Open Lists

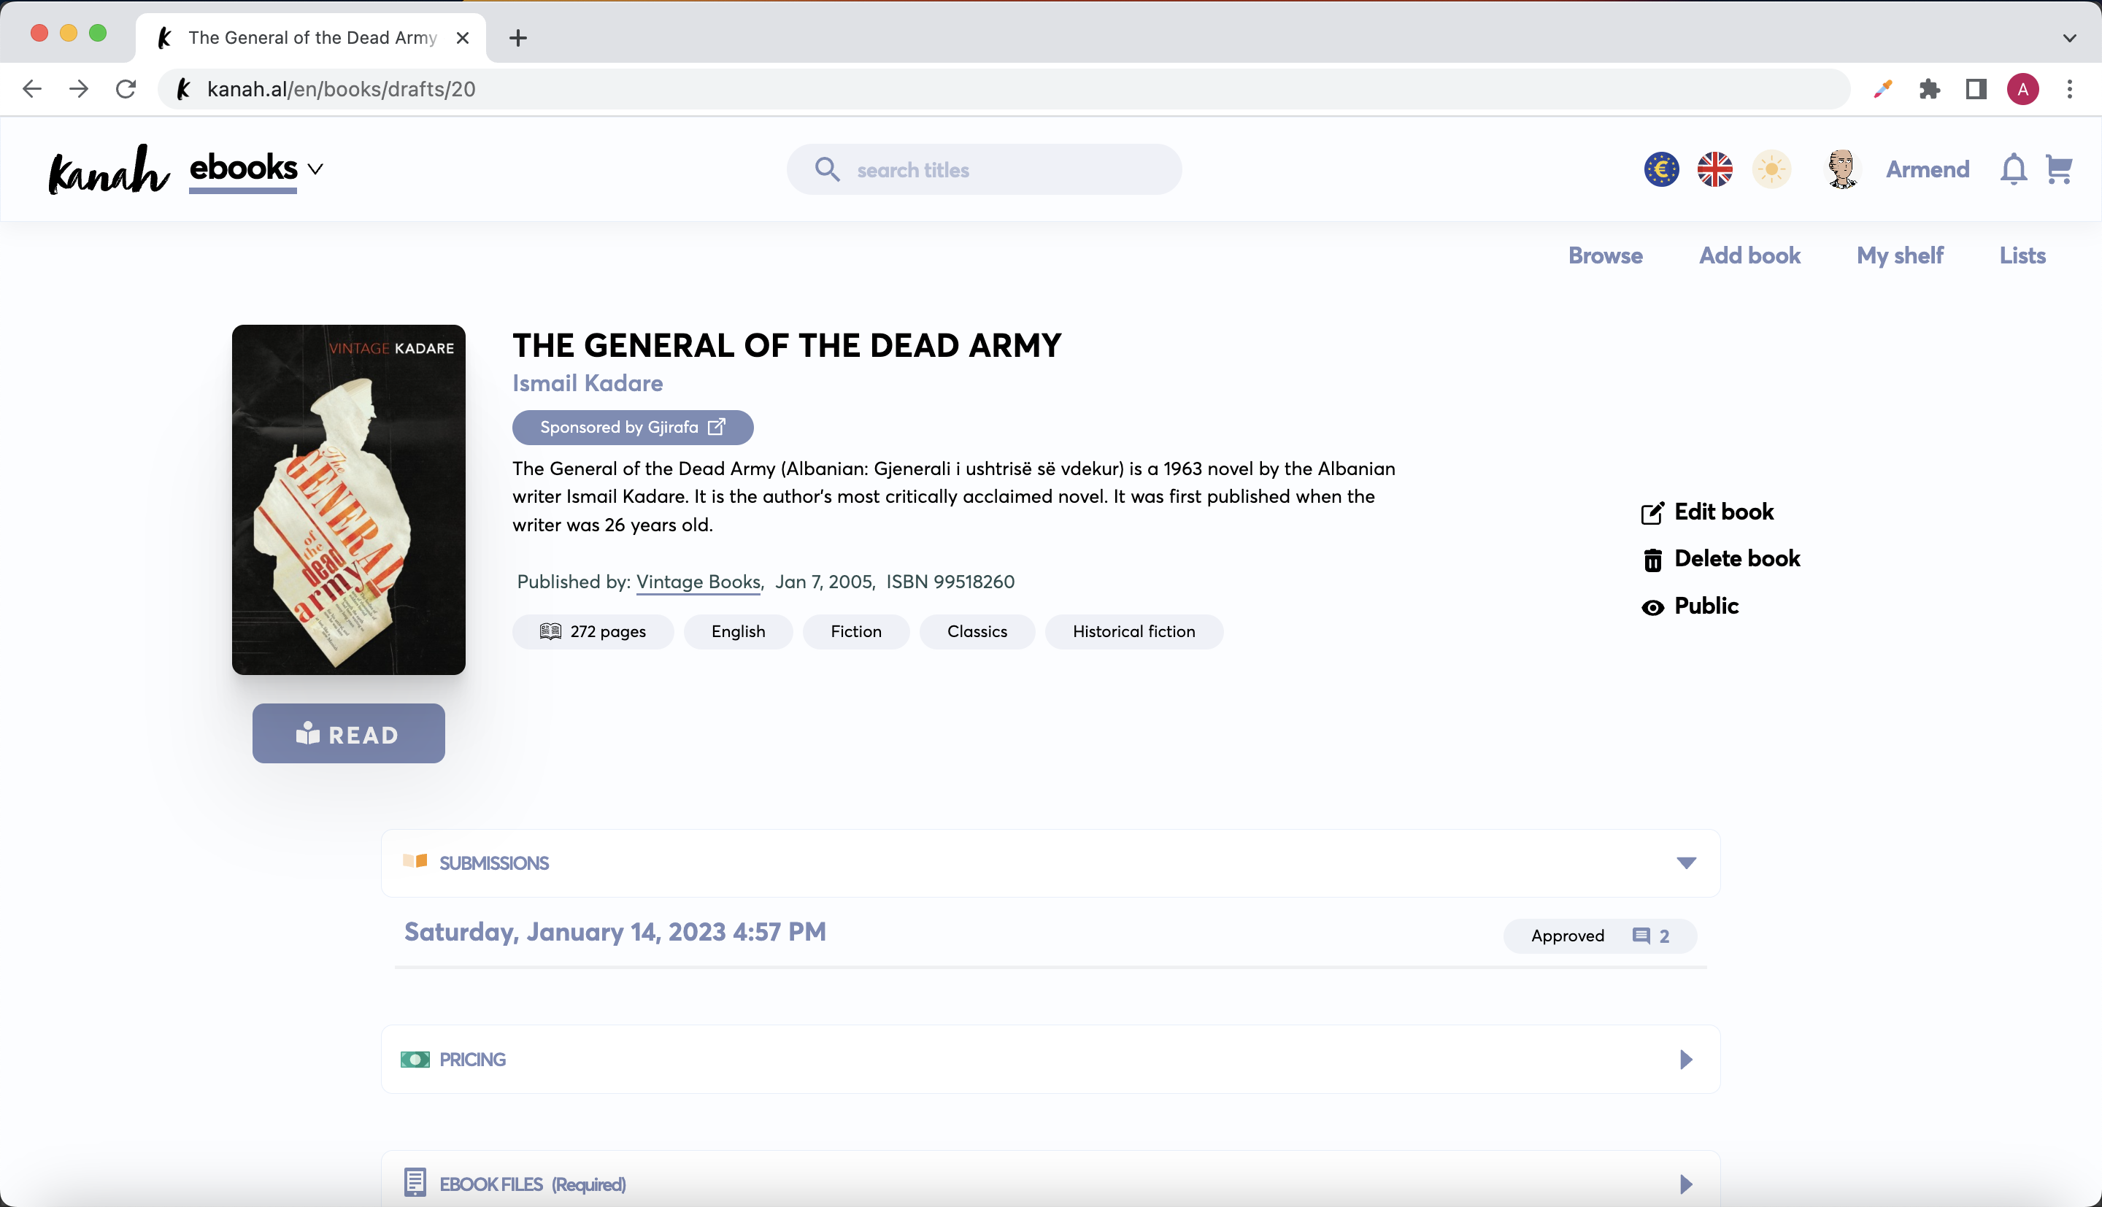(2022, 255)
